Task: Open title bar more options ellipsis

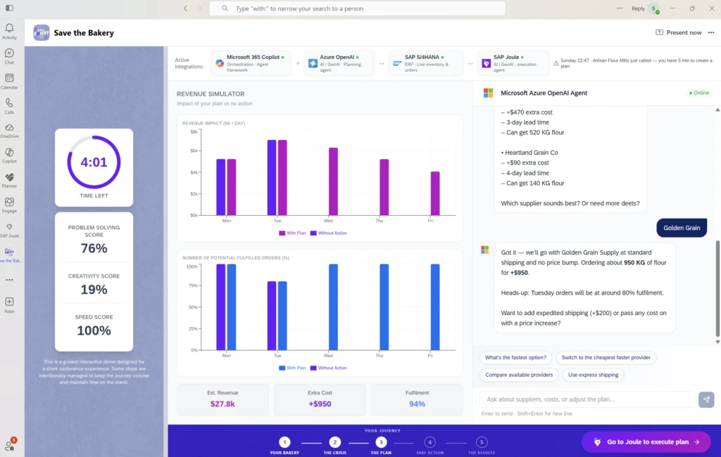Action: tap(620, 8)
